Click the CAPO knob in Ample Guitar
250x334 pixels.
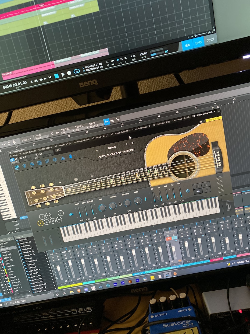[x=138, y=200]
